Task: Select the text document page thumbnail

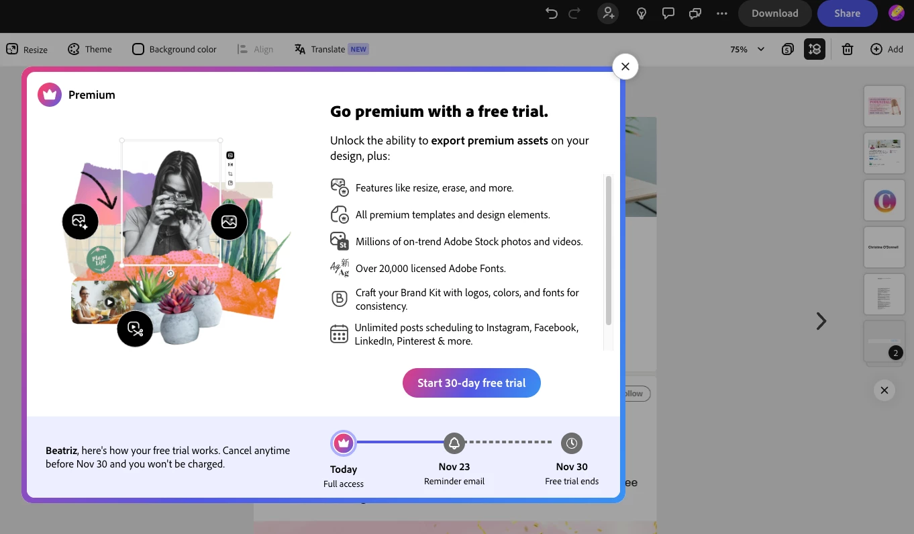Action: 884,294
